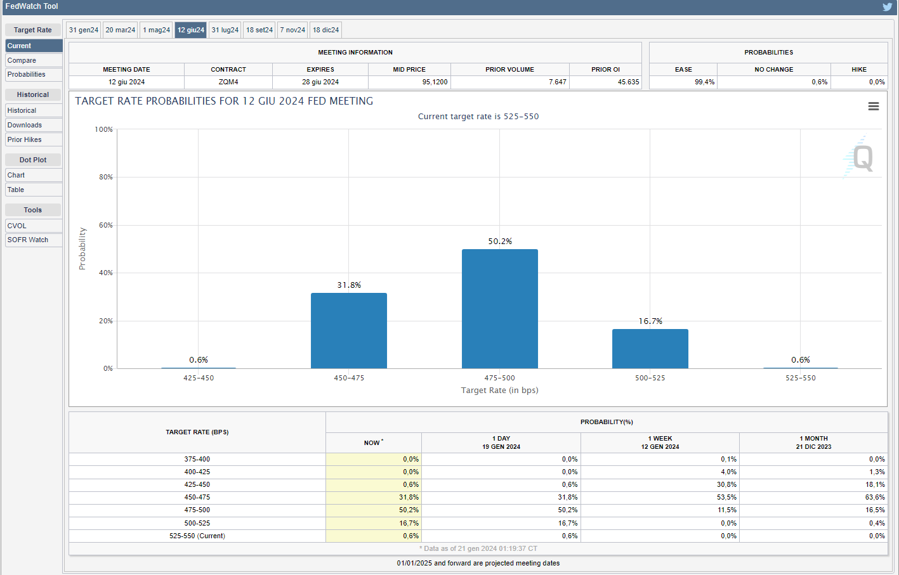Image resolution: width=899 pixels, height=575 pixels.
Task: Open the Compare view in sidebar
Action: (34, 60)
